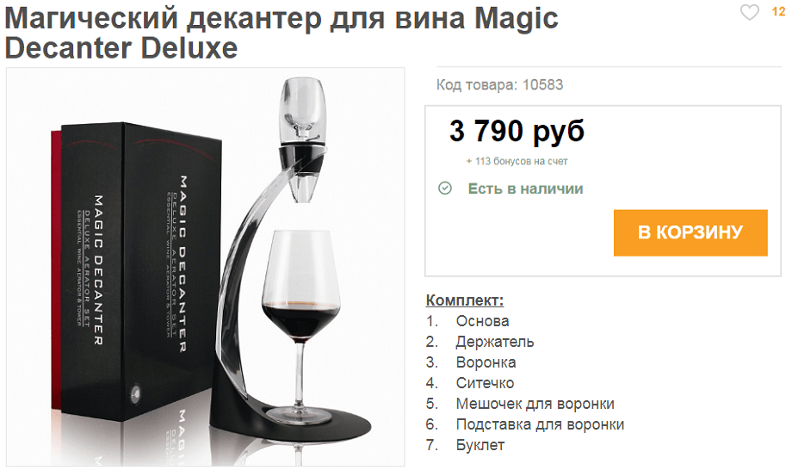Select the Основа list item
The image size is (792, 470).
click(482, 321)
